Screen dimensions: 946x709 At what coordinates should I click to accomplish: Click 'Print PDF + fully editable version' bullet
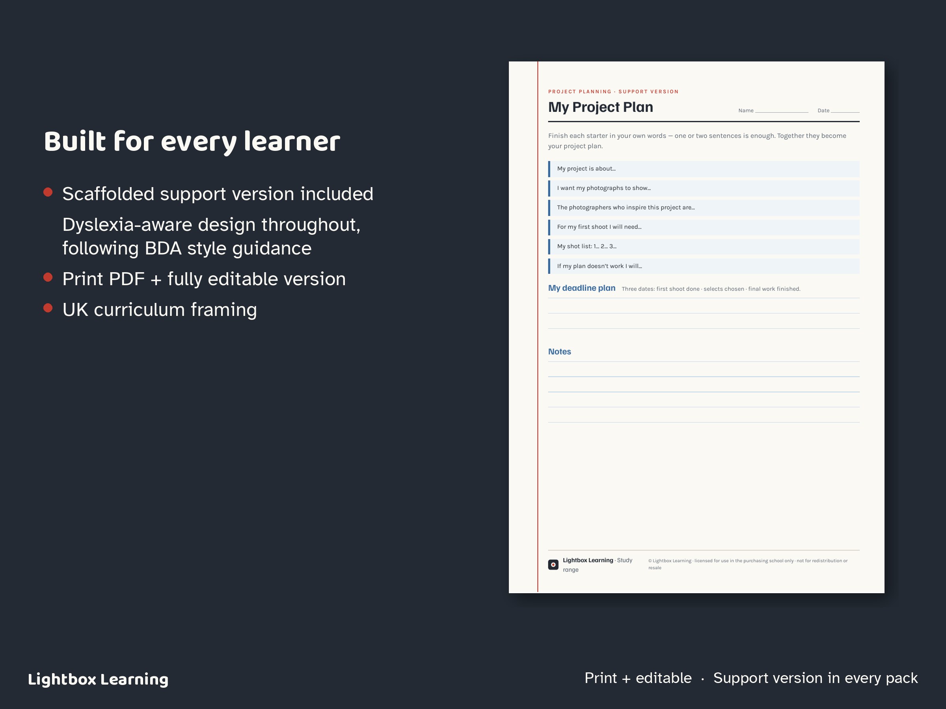click(x=204, y=279)
